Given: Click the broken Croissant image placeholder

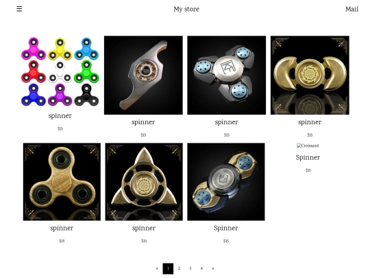Looking at the screenshot, I should click(x=308, y=146).
